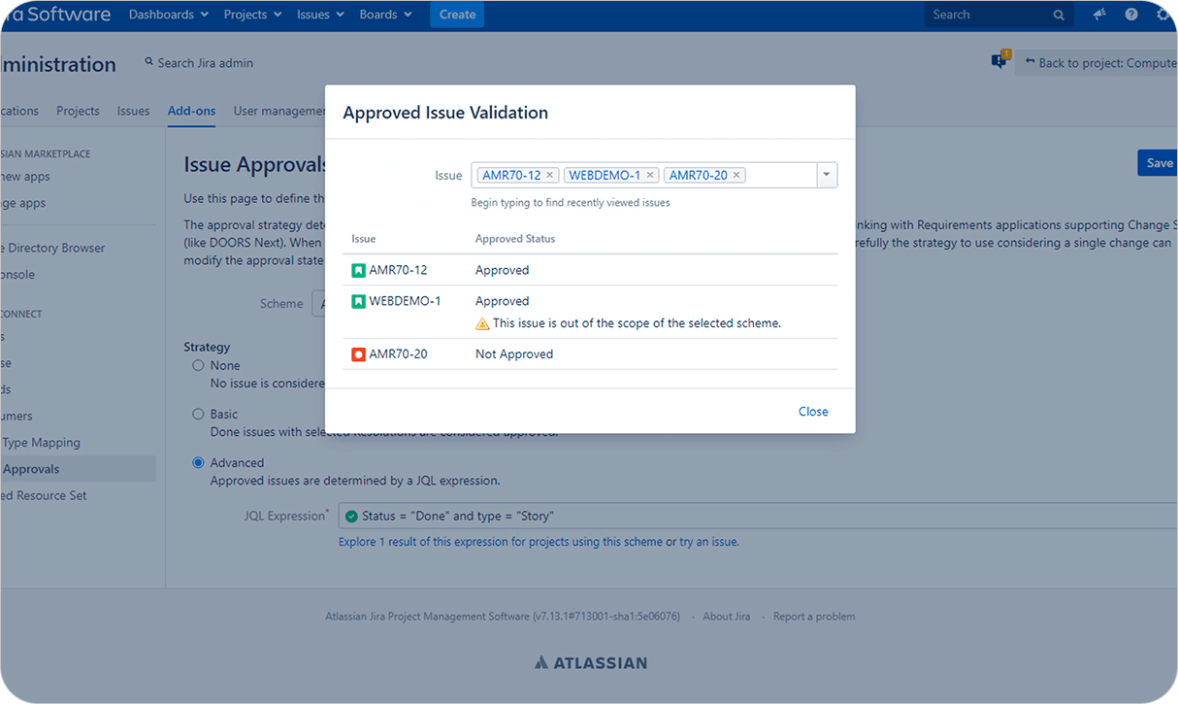
Task: Click the notification feedback icon with badge
Action: [1000, 60]
